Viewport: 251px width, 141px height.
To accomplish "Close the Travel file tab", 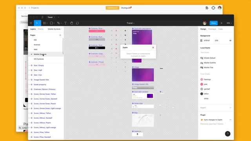I will [x=55, y=17].
